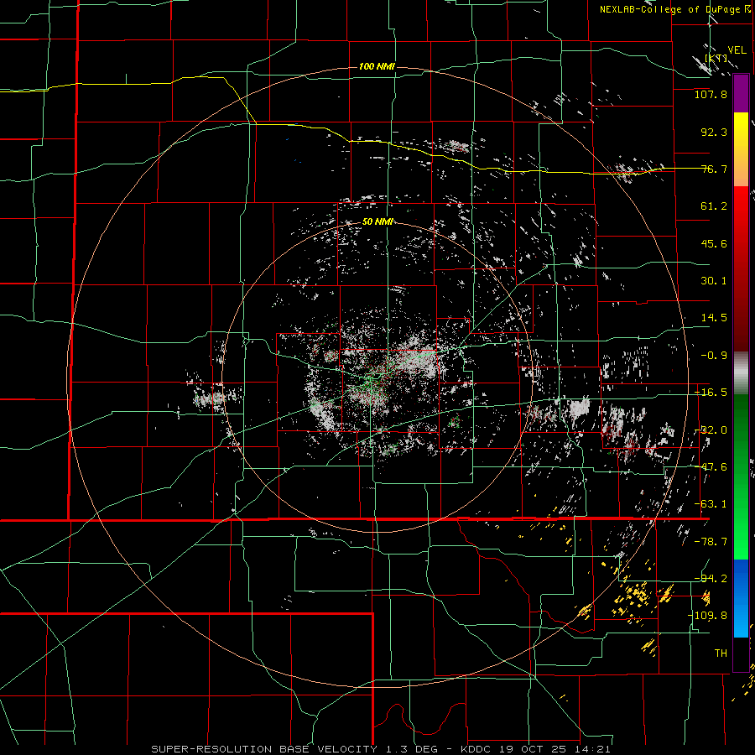Select the -32.0 value on the velocity scale
The image size is (755, 755).
tap(711, 430)
